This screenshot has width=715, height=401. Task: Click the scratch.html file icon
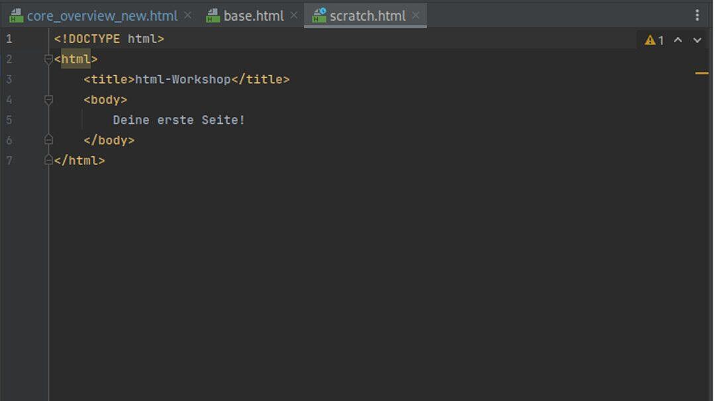(x=319, y=15)
